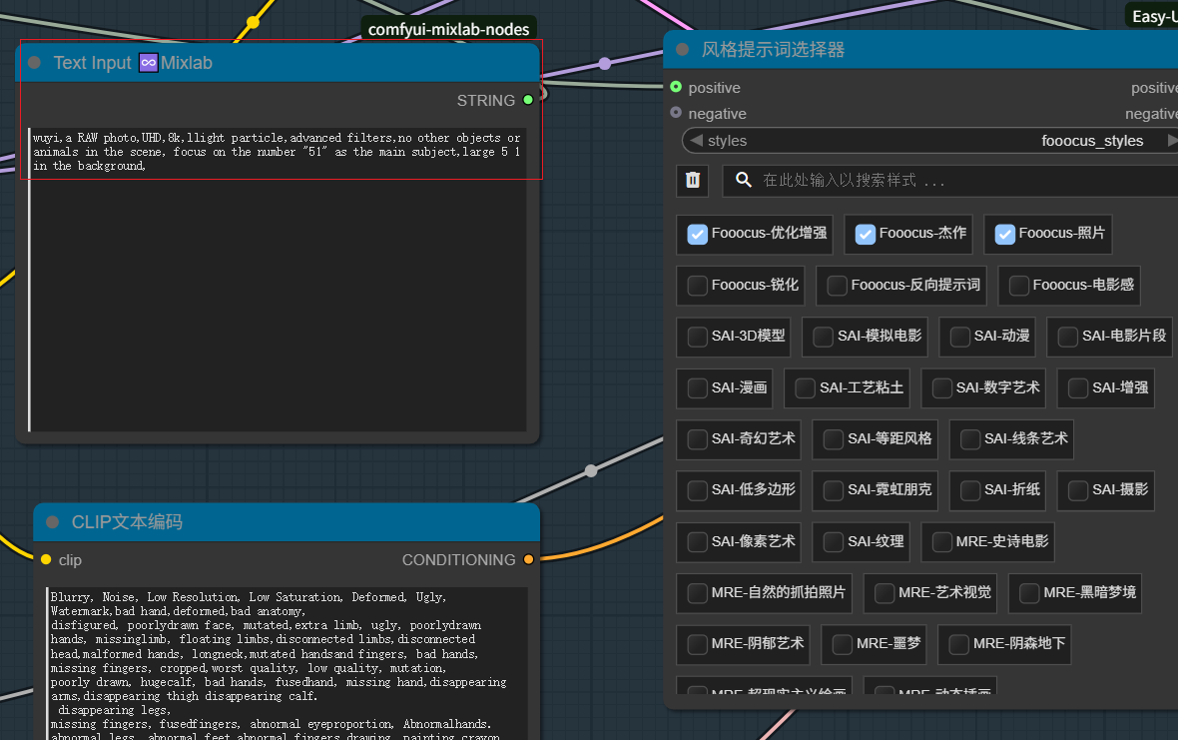Click the 风格提示词选择器 node title
Viewport: 1178px width, 740px height.
pos(773,50)
